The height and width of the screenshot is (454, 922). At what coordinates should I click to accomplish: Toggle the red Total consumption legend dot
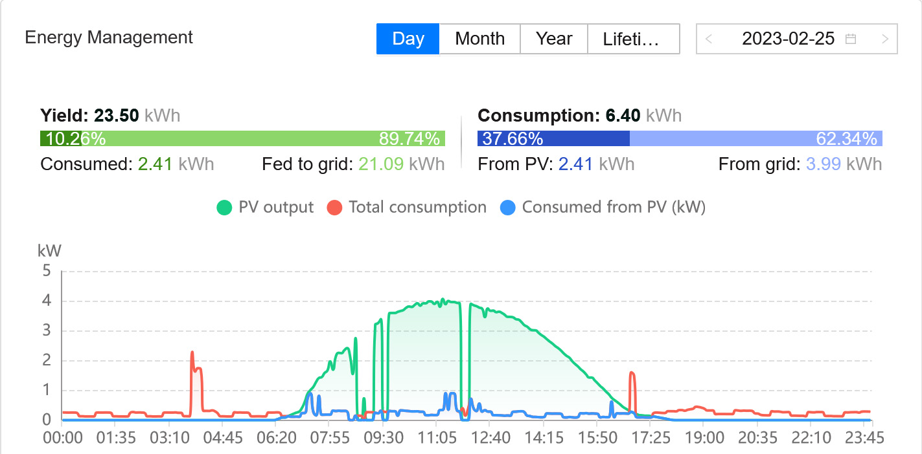point(334,208)
